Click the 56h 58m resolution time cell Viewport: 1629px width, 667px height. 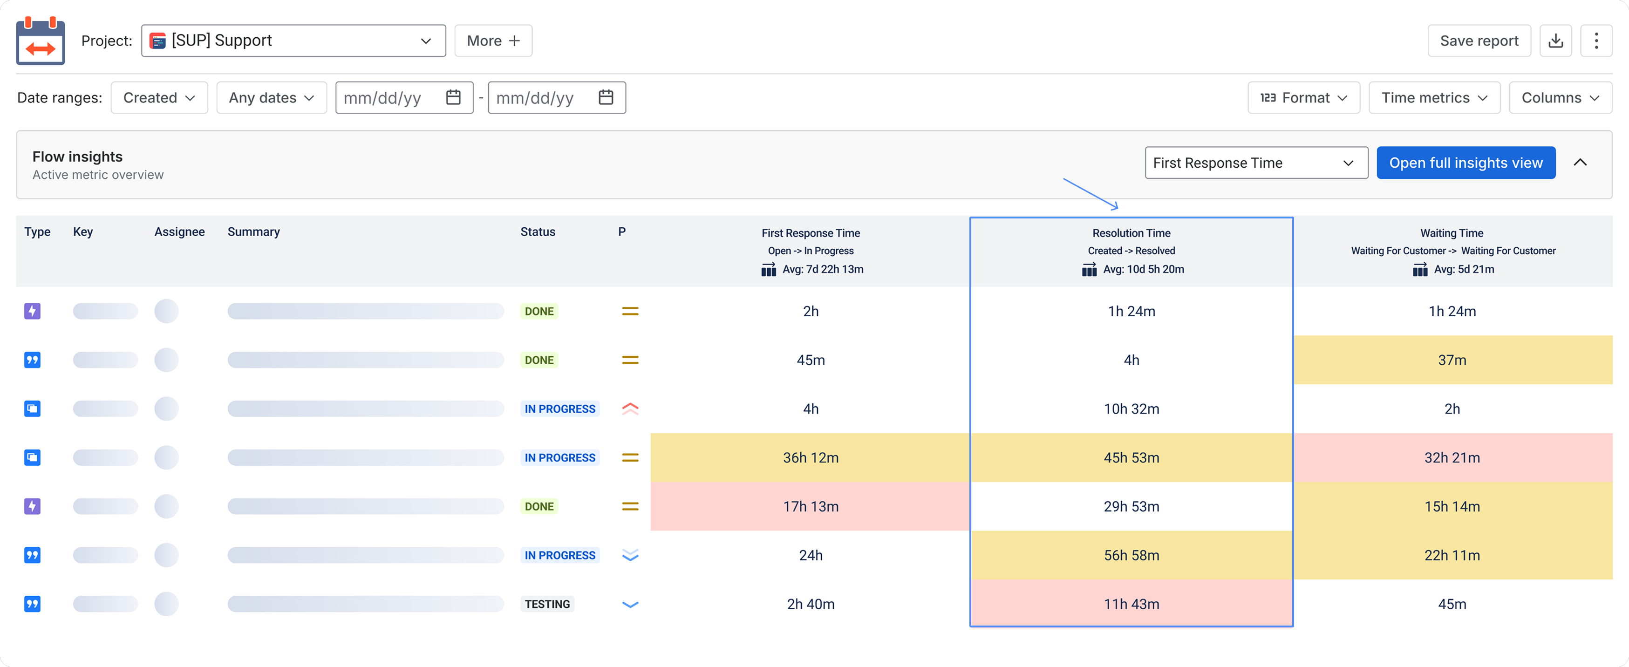[1131, 555]
